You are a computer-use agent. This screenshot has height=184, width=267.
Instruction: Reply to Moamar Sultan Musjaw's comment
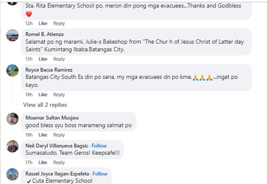pyautogui.click(x=59, y=135)
